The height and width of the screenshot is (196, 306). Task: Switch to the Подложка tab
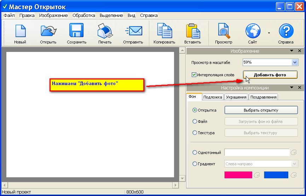213,97
